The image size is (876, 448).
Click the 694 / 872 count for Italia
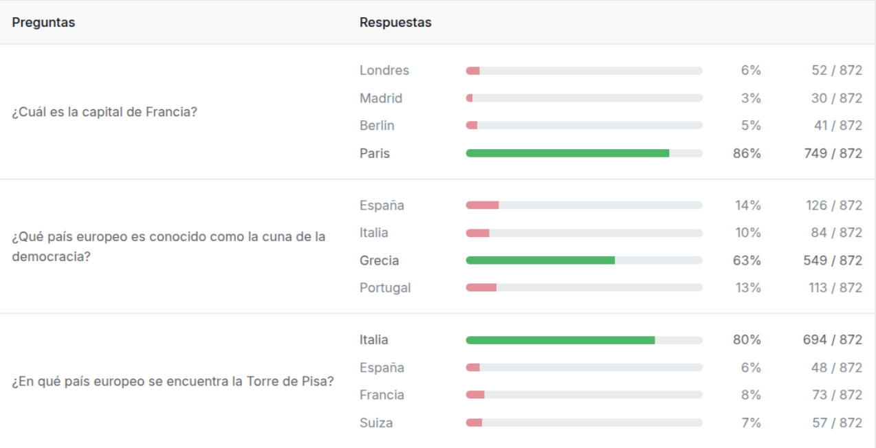[833, 340]
